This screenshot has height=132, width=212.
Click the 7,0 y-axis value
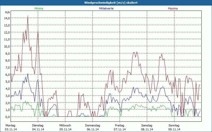click(7, 67)
